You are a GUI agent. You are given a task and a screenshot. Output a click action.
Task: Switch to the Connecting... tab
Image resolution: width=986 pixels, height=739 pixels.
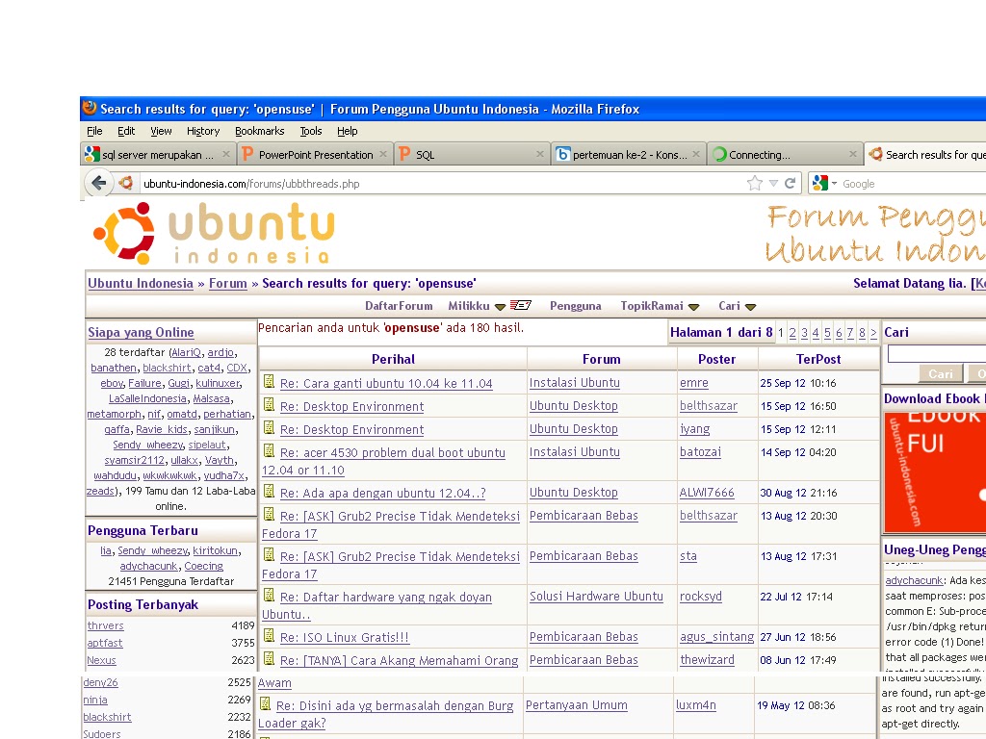(785, 155)
